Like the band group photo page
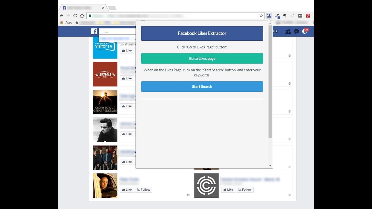Screen dimensions: 372x209 click(127, 162)
